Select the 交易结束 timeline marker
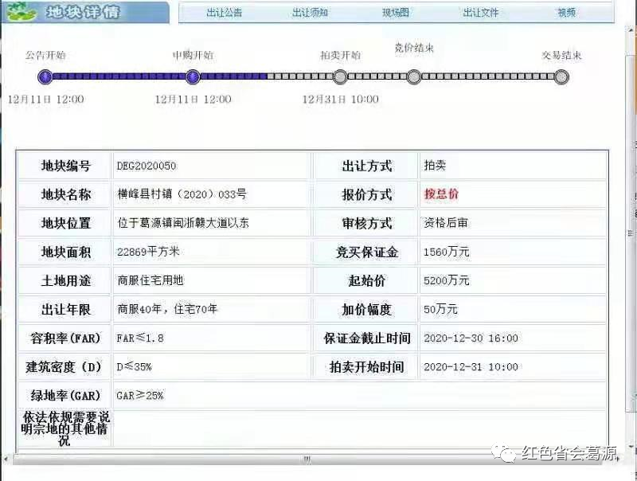 pyautogui.click(x=561, y=76)
